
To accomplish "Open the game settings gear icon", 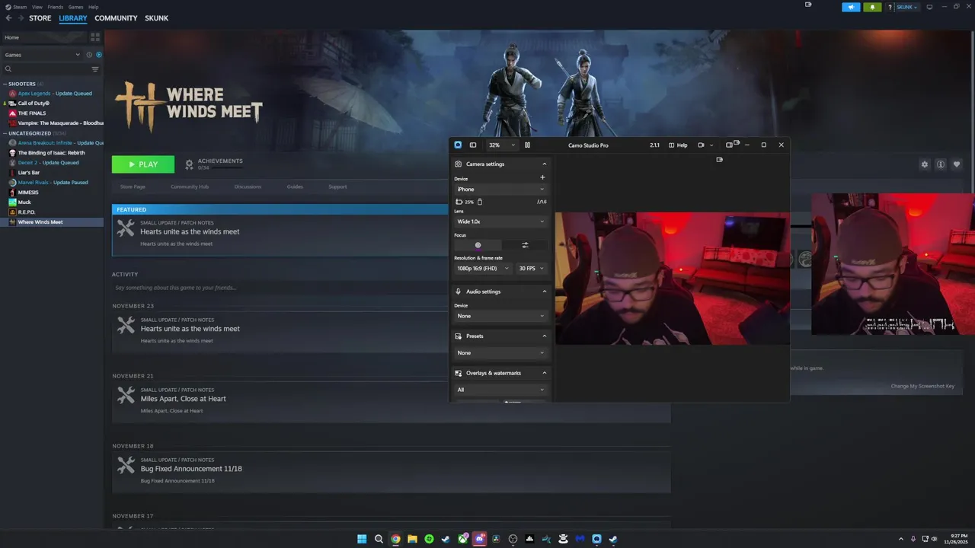I will pos(925,164).
